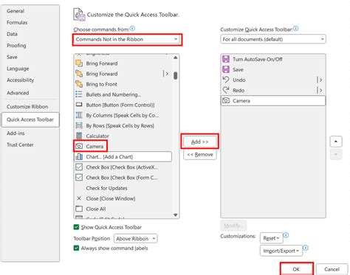The width and height of the screenshot is (350, 275).
Task: Click the Check Box Form Control icon
Action: click(79, 178)
